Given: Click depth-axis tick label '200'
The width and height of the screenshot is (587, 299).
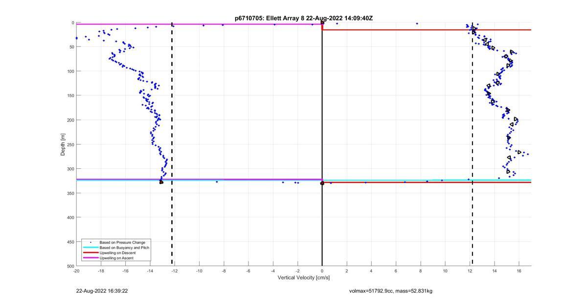Looking at the screenshot, I should tap(70, 120).
